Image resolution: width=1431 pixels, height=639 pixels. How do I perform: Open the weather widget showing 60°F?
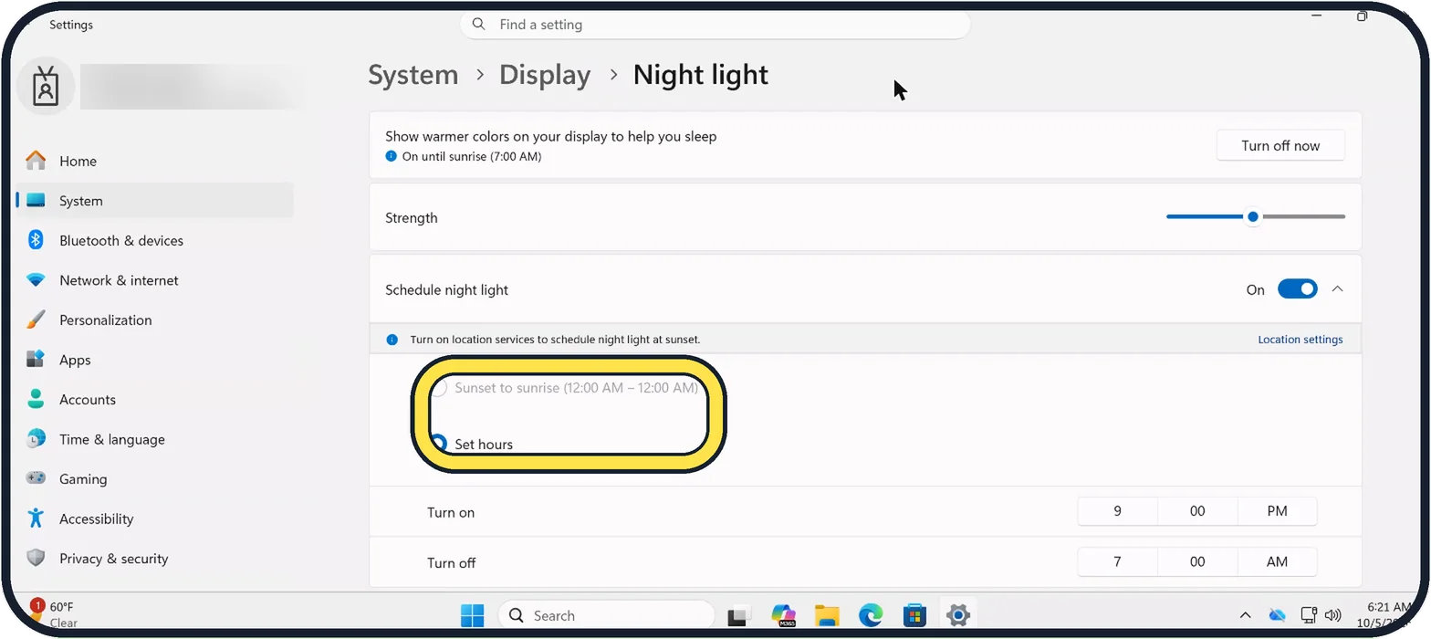[x=55, y=614]
